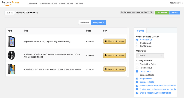Click Apple iPad Pro (11-inch) title text
The height and width of the screenshot is (98, 184).
tap(52, 69)
